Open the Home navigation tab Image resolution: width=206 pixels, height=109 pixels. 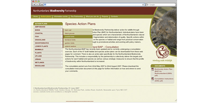[x=35, y=17]
